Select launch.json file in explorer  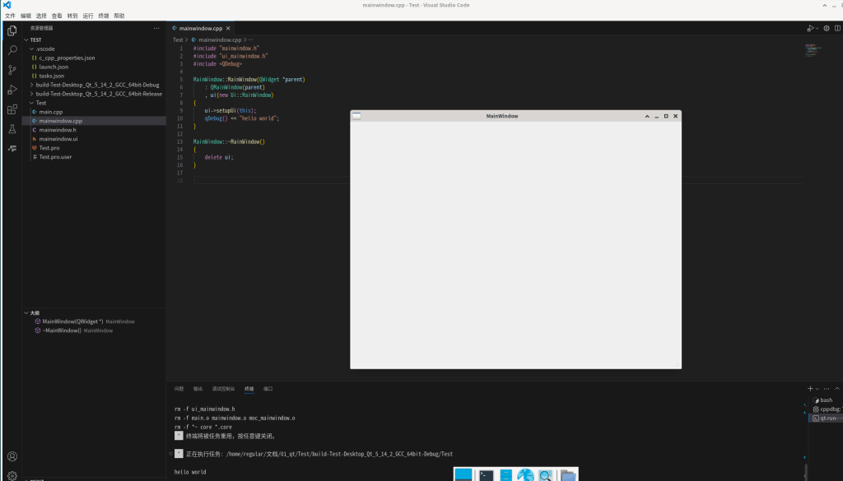[54, 67]
